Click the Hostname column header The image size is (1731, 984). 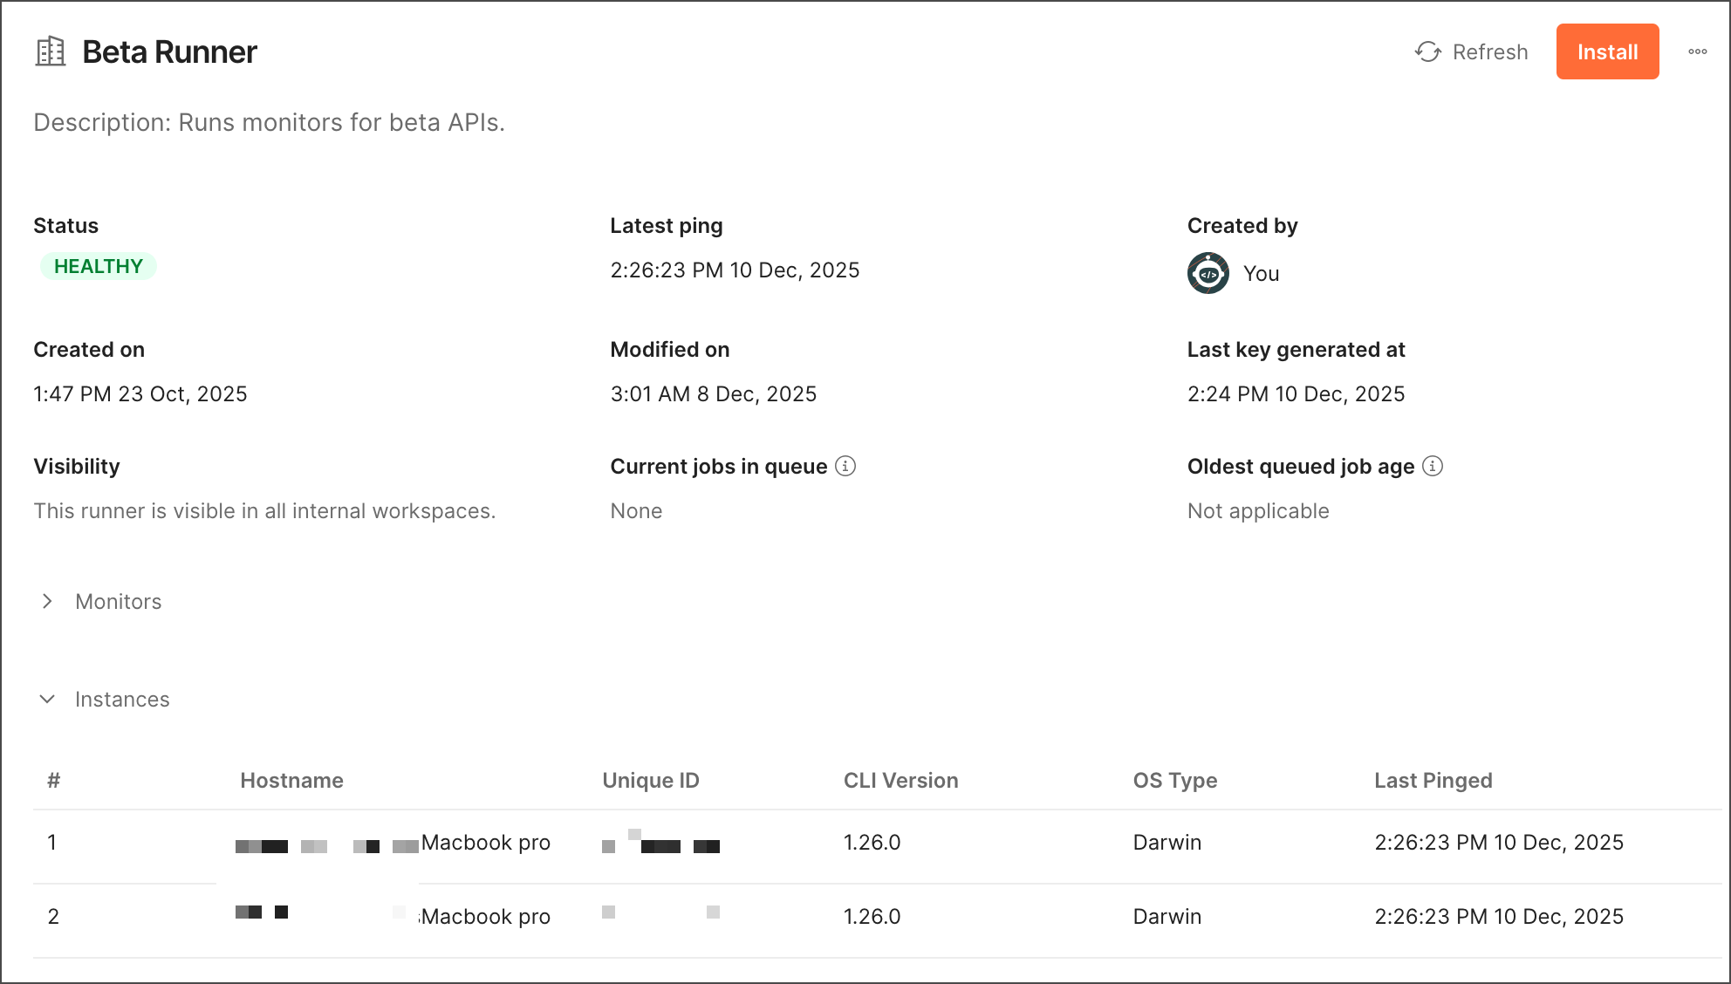click(291, 780)
